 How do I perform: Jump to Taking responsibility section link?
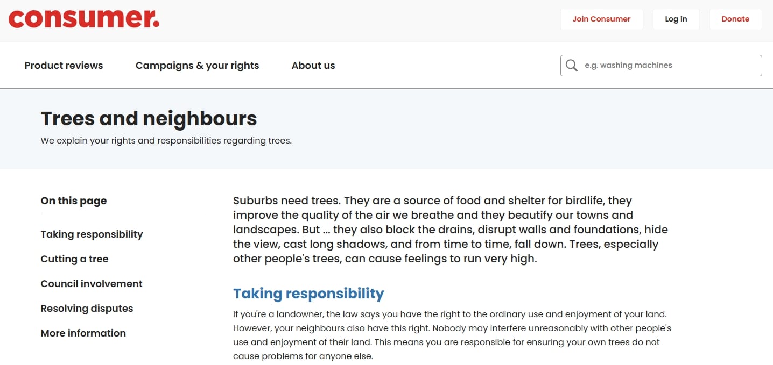coord(92,234)
